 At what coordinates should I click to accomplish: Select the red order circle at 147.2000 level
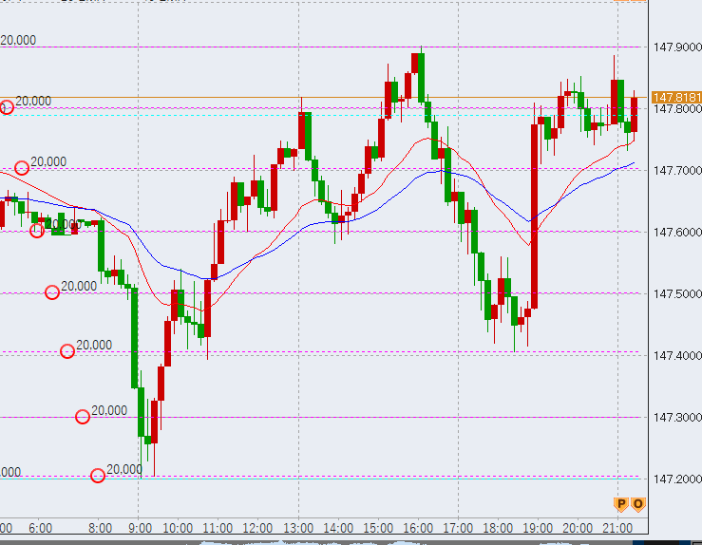coord(98,476)
